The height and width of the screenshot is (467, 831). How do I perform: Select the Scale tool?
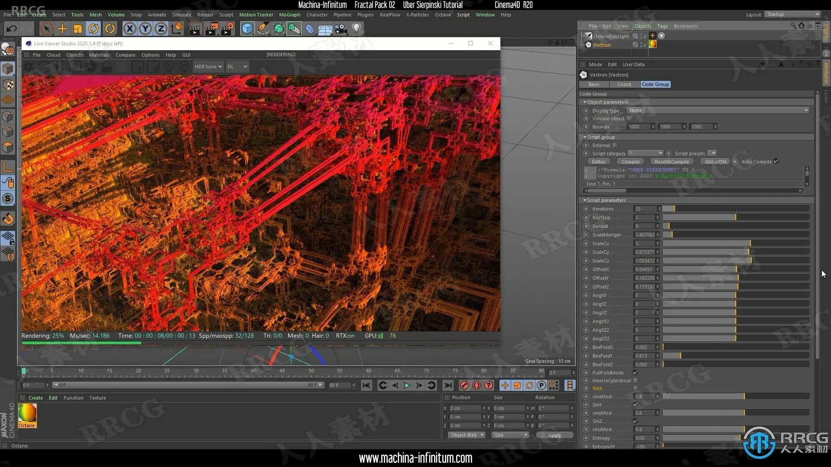pyautogui.click(x=78, y=29)
